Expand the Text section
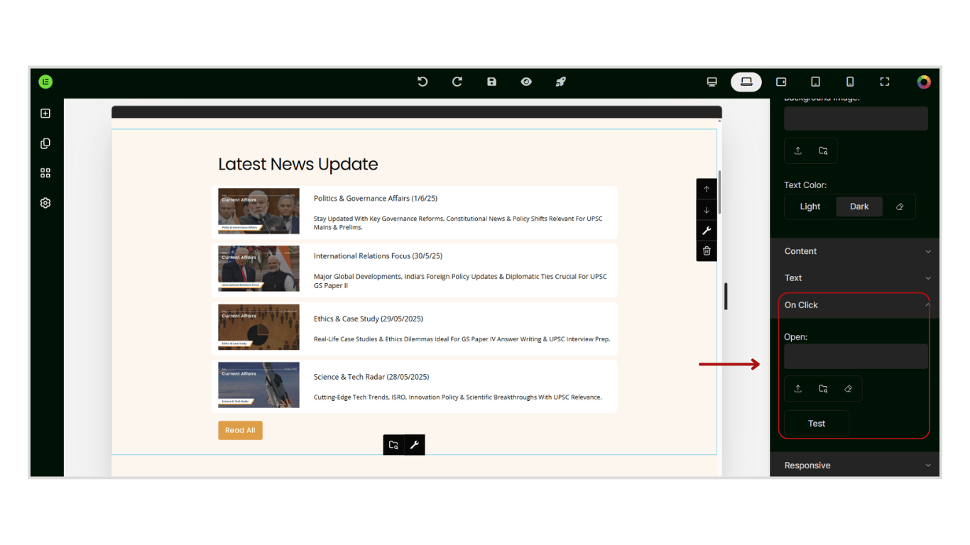The height and width of the screenshot is (545, 970). [855, 278]
